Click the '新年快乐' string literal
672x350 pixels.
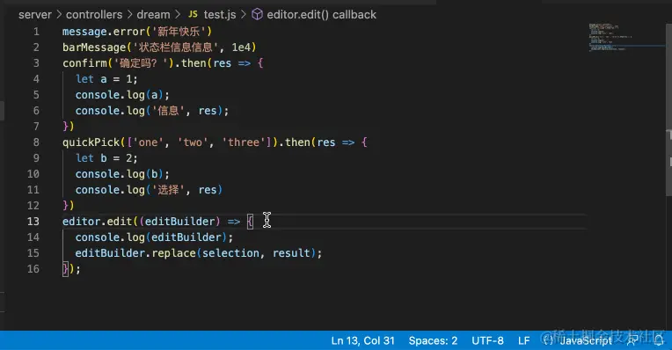point(179,32)
